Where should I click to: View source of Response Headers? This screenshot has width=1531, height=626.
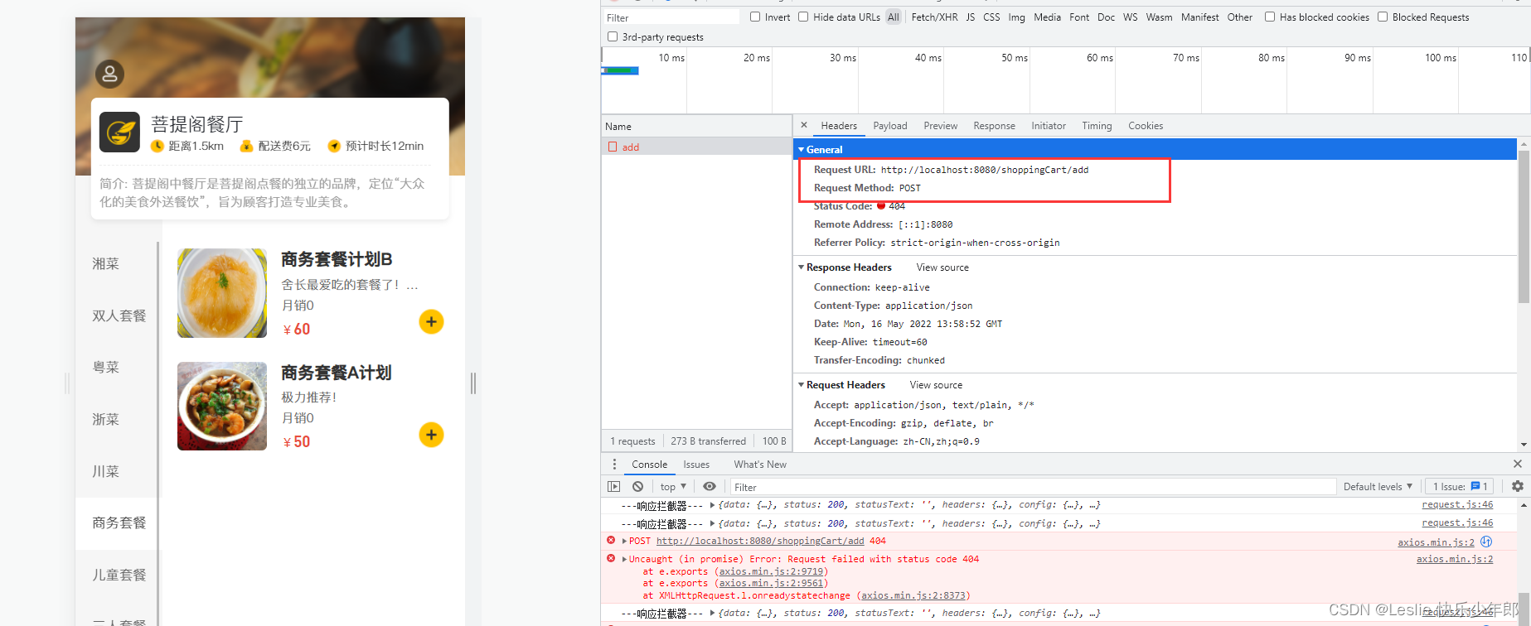(x=942, y=267)
